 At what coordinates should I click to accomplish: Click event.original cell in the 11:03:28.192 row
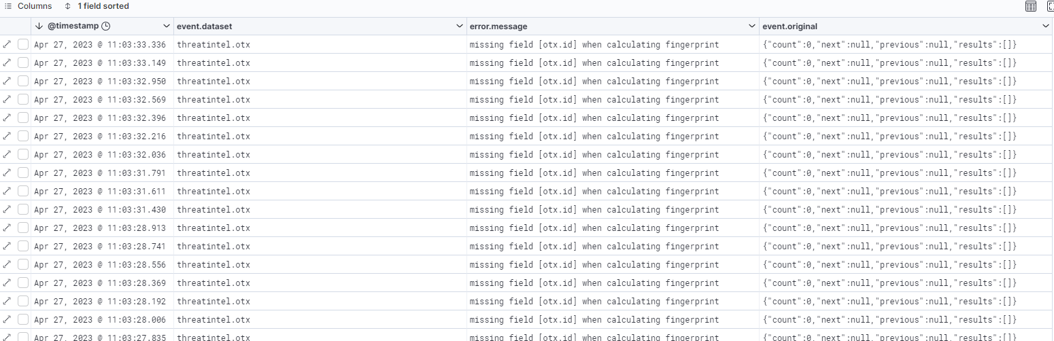pyautogui.click(x=889, y=301)
